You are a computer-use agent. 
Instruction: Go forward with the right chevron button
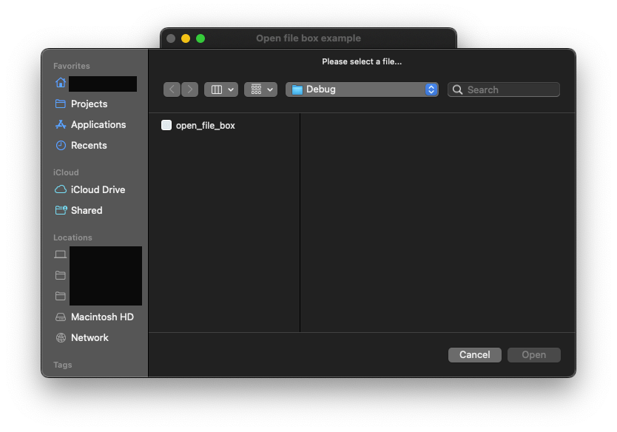tap(190, 90)
